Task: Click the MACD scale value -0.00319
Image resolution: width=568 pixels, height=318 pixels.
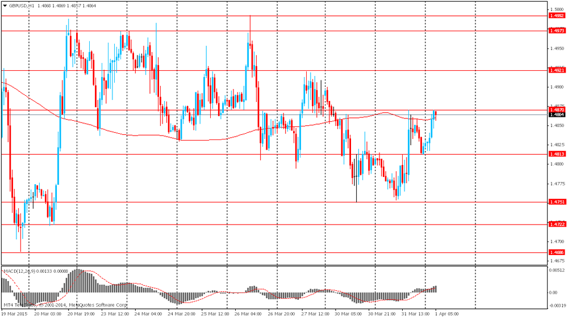Action: tap(557, 306)
